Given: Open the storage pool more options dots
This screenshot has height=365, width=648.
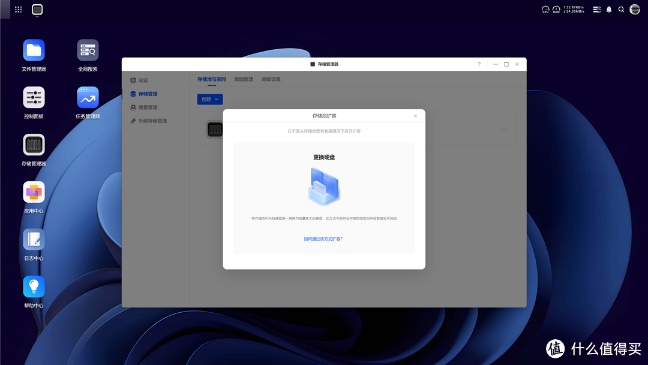Looking at the screenshot, I should (504, 130).
